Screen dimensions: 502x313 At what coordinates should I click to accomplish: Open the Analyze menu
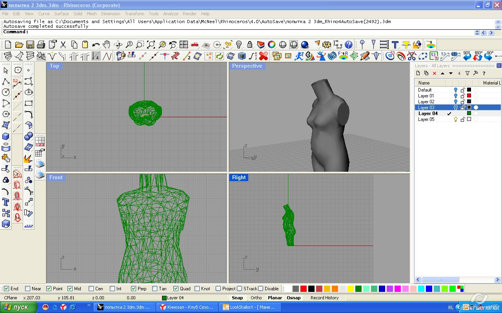[171, 14]
